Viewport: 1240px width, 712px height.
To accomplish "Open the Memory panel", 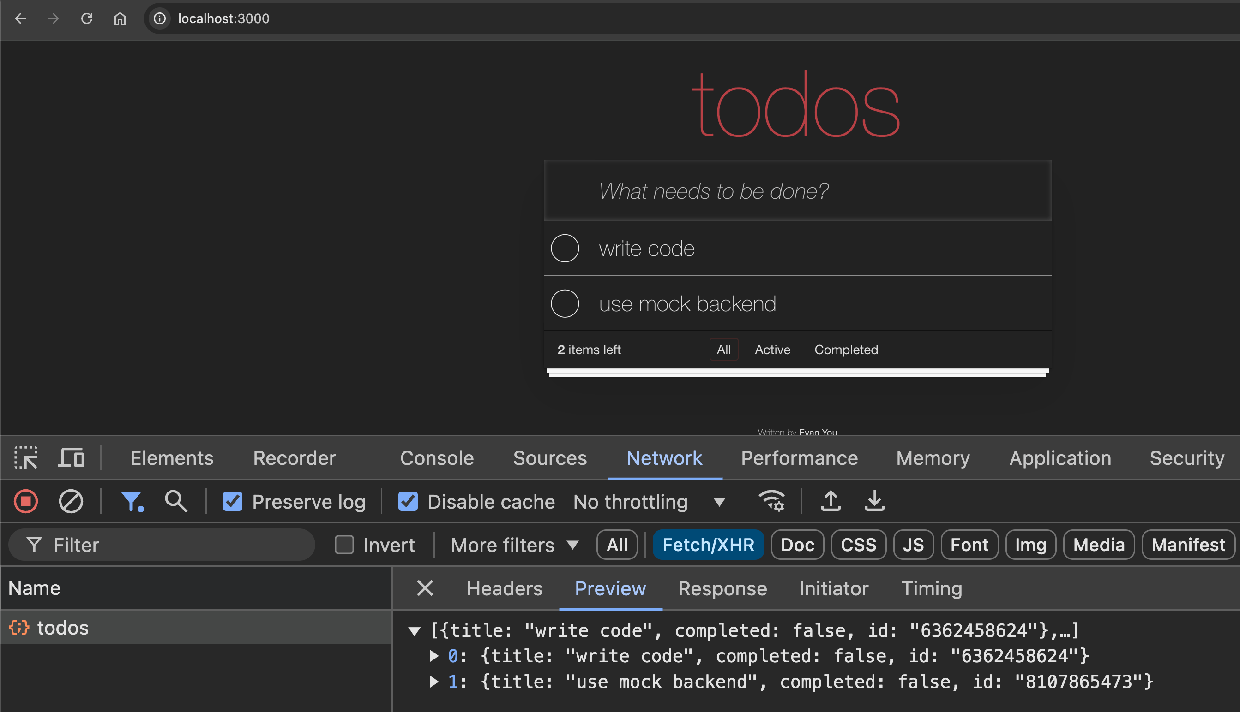I will coord(933,458).
